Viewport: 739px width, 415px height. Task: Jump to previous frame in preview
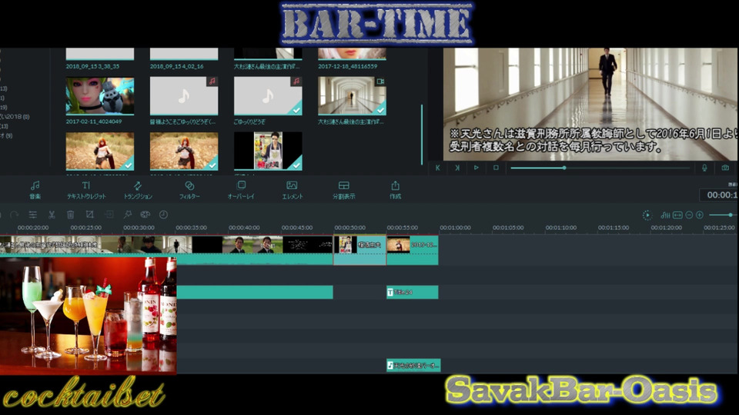(437, 168)
